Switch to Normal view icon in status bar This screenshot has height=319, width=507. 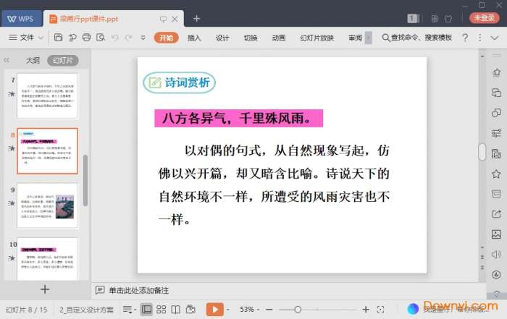146,310
